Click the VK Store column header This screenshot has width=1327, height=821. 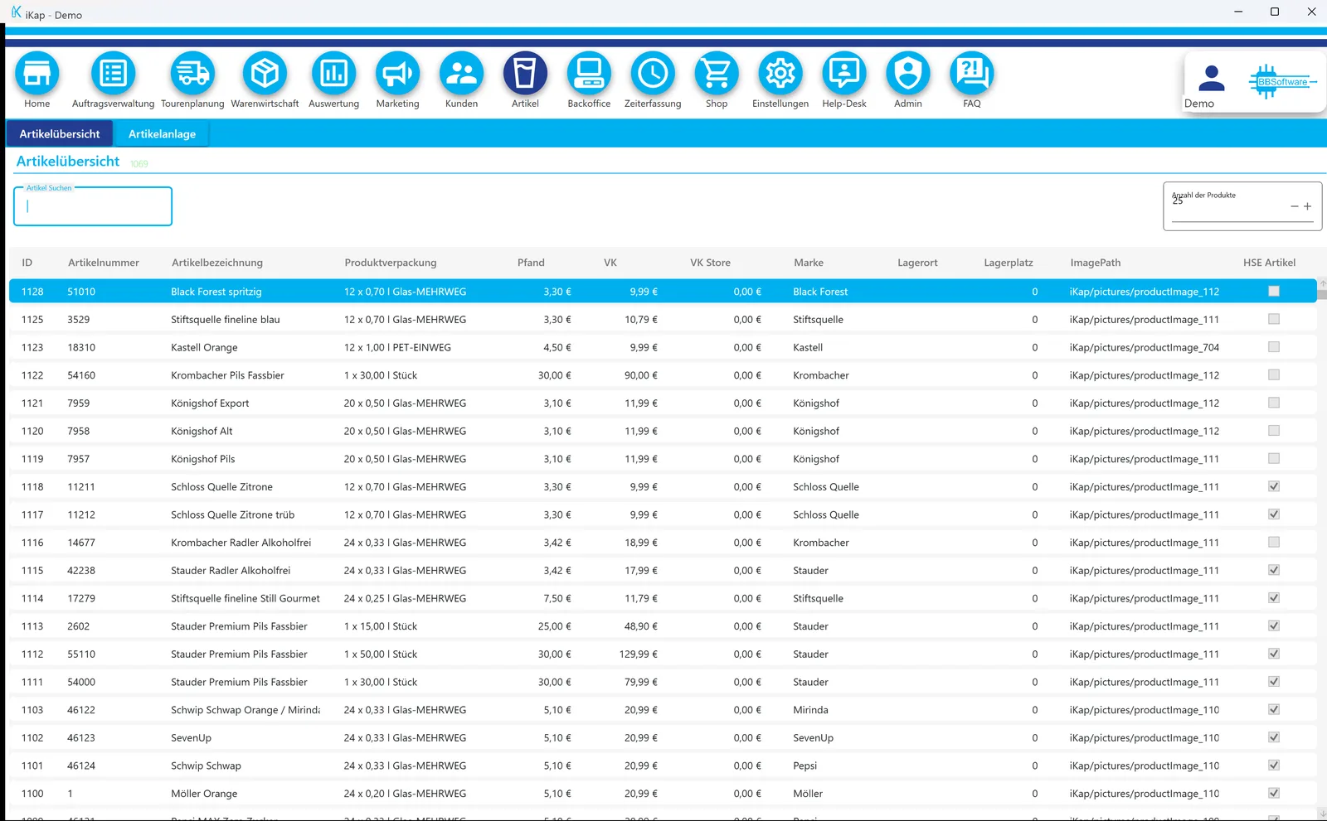(711, 263)
